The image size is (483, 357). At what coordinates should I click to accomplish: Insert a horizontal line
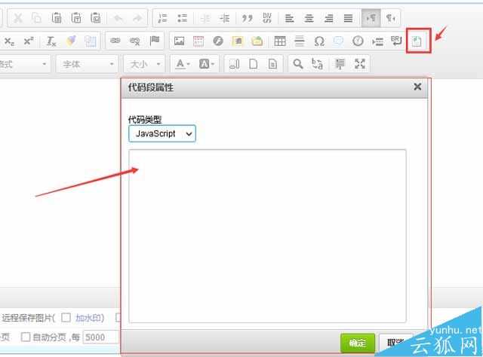[x=300, y=41]
